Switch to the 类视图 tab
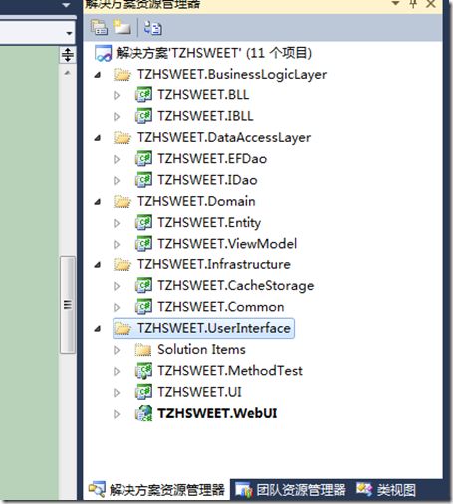The height and width of the screenshot is (504, 453). (x=386, y=490)
